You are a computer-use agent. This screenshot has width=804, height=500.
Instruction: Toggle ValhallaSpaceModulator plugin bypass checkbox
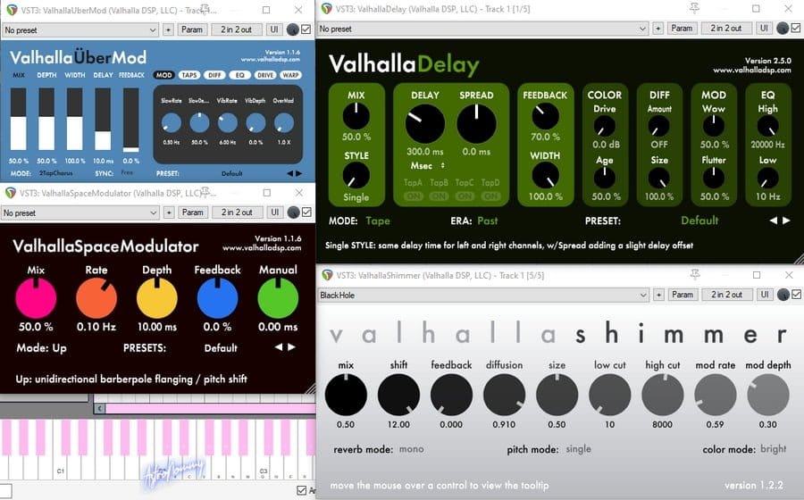(x=306, y=212)
